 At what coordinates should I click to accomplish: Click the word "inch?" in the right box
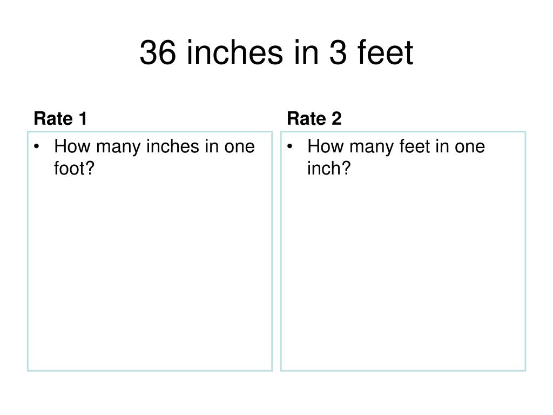tap(329, 168)
